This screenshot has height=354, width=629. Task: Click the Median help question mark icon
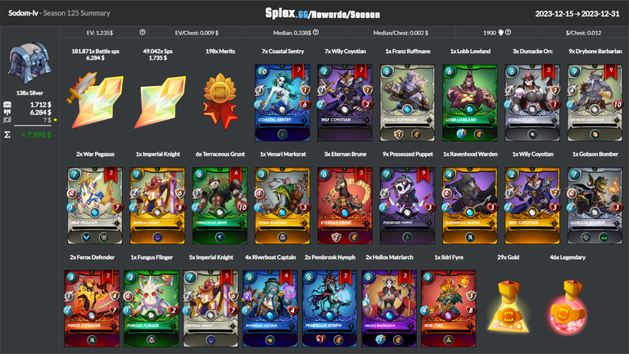[315, 33]
